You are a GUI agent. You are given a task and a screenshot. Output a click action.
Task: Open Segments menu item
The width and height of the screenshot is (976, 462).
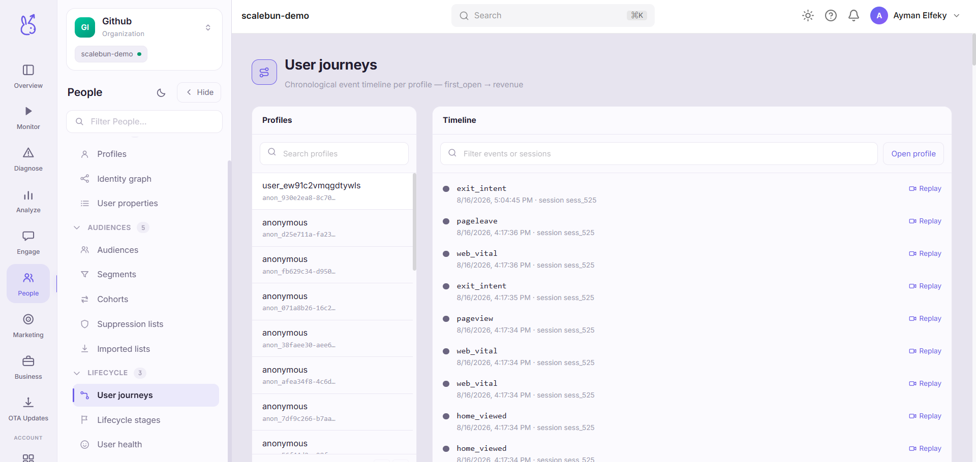[x=146, y=274]
